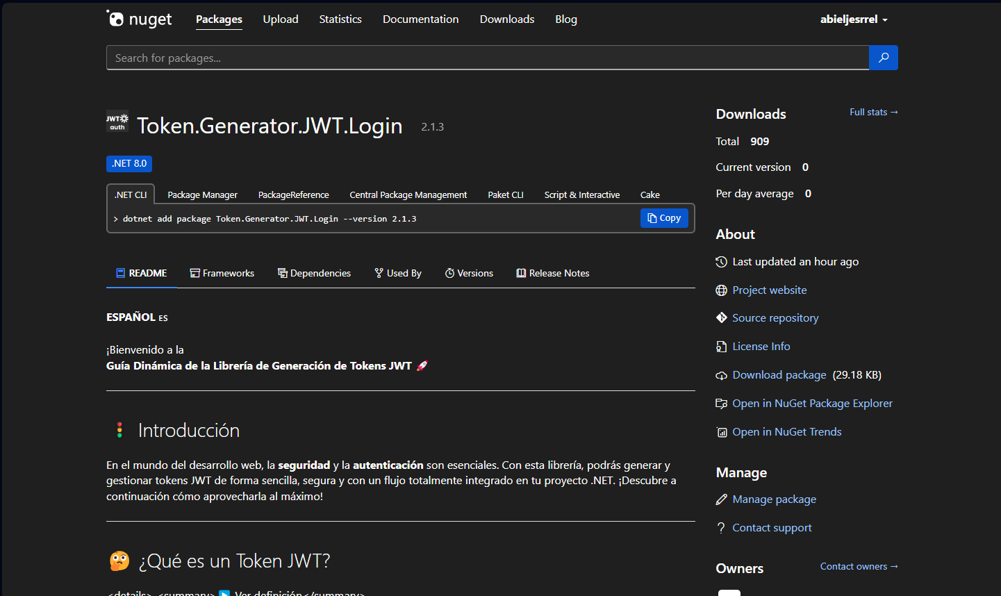Open the Dependencies tab

pos(314,273)
